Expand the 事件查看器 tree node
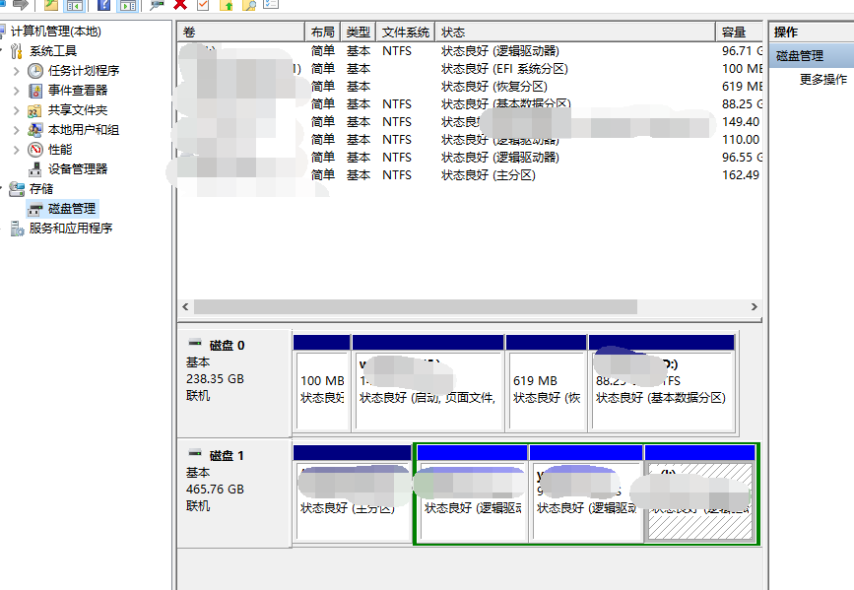 [x=17, y=91]
